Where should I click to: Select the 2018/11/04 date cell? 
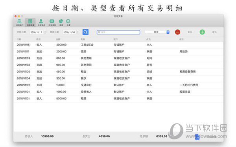pyautogui.click(x=23, y=78)
